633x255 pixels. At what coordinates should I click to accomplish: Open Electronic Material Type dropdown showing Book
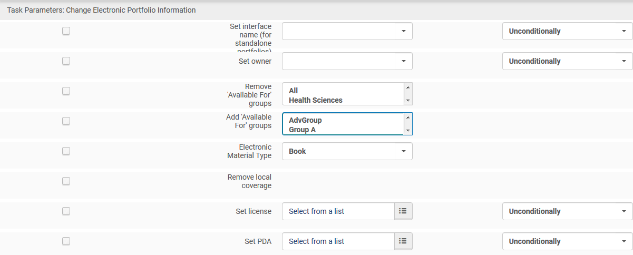347,151
